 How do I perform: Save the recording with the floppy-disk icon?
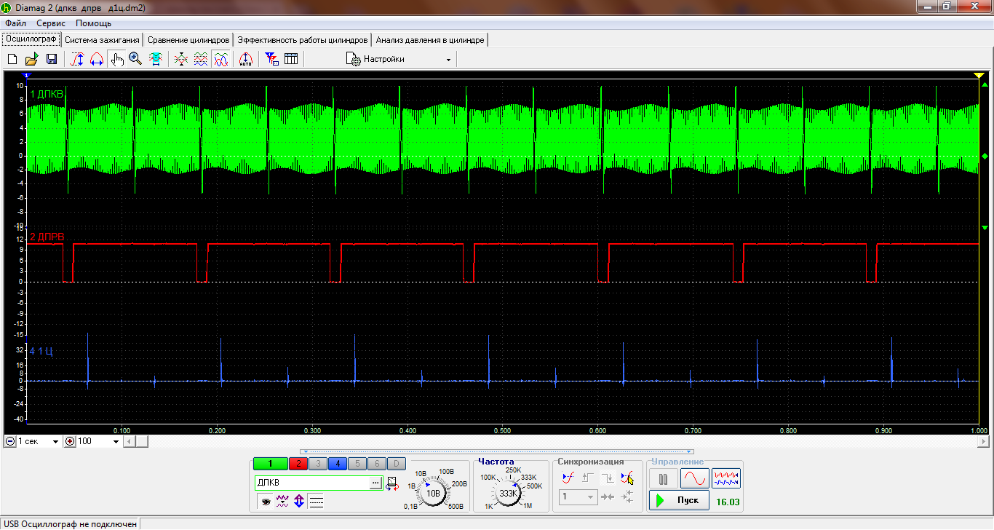pos(52,59)
